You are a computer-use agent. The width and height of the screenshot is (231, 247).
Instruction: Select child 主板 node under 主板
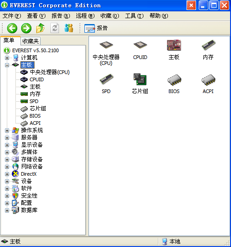point(35,87)
